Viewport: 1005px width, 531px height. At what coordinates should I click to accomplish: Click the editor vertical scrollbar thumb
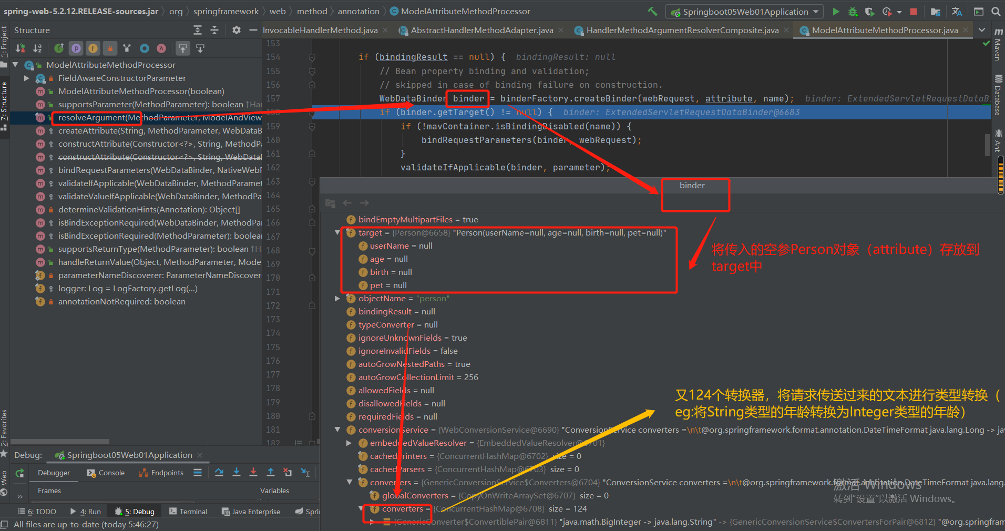coord(988,145)
